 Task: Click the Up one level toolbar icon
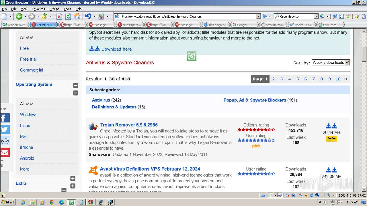coord(44,16)
